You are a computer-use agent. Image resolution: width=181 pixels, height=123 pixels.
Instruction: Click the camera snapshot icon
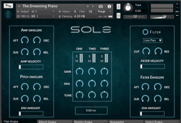point(101,6)
